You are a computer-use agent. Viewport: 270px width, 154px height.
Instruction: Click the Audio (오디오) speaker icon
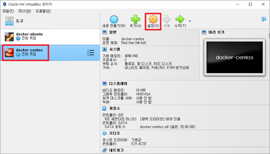click(x=105, y=133)
